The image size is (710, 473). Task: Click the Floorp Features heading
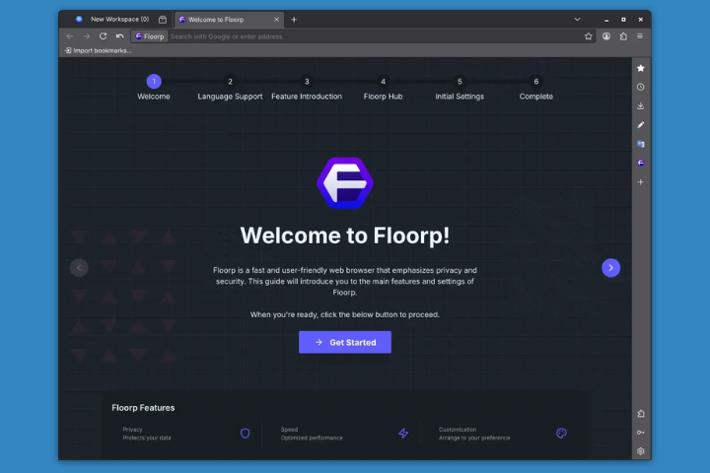click(143, 408)
